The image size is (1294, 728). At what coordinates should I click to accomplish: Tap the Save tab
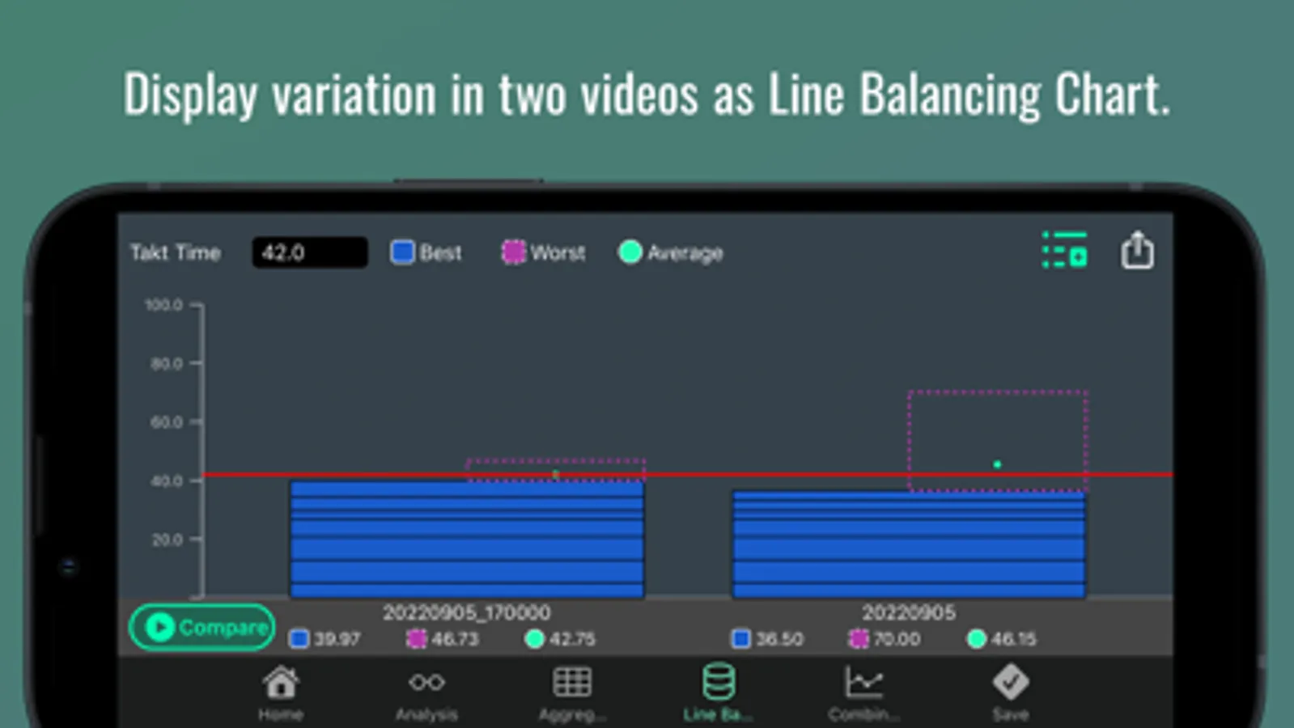(x=1011, y=693)
